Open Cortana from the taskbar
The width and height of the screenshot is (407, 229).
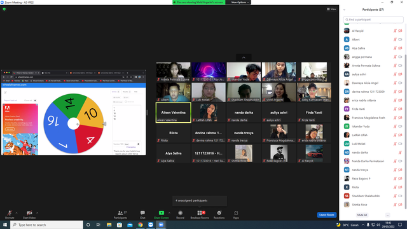88,225
